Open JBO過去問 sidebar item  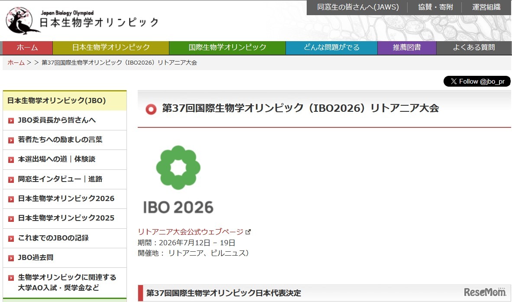65,258
